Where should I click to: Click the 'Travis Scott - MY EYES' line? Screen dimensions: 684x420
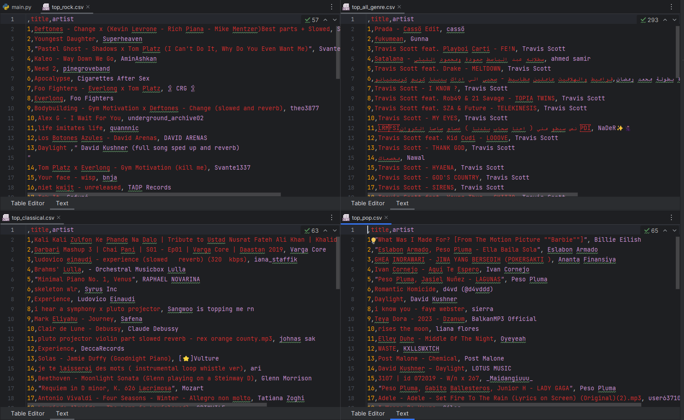click(437, 118)
